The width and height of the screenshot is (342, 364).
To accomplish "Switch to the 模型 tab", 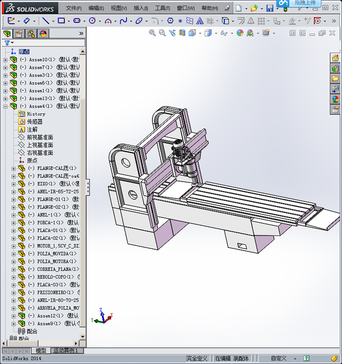I will [x=41, y=351].
